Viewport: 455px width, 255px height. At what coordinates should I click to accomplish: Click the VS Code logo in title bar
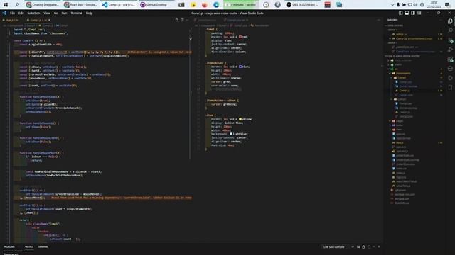click(4, 13)
